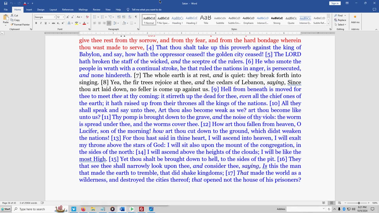Click the Save icon in the title bar
This screenshot has height=213, width=379.
tap(6, 3)
